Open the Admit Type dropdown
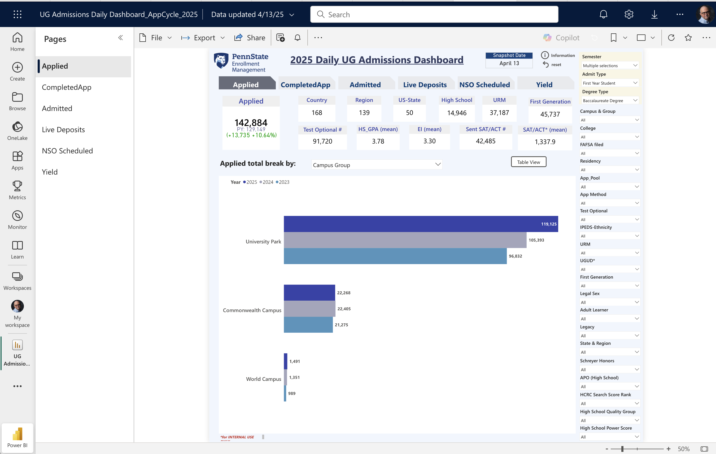This screenshot has width=716, height=454. pyautogui.click(x=609, y=83)
